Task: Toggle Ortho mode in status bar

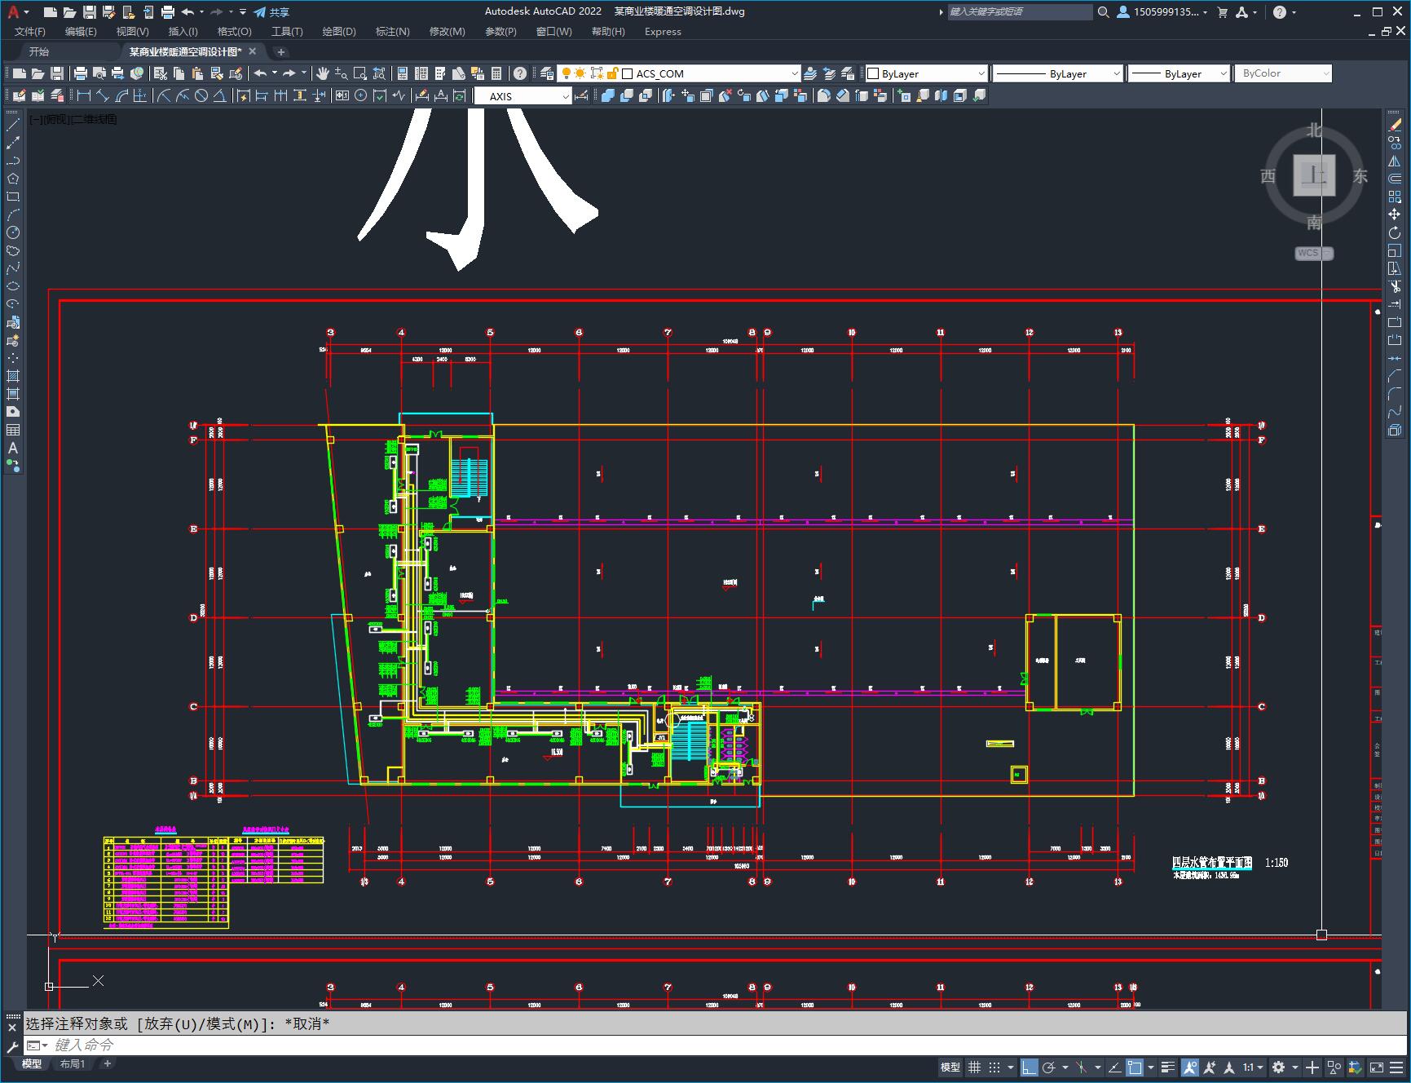Action: (x=1030, y=1067)
